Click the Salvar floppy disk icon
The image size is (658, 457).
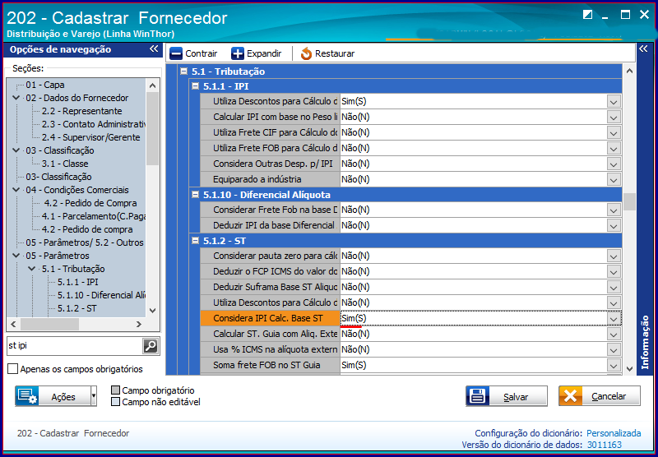pyautogui.click(x=476, y=396)
